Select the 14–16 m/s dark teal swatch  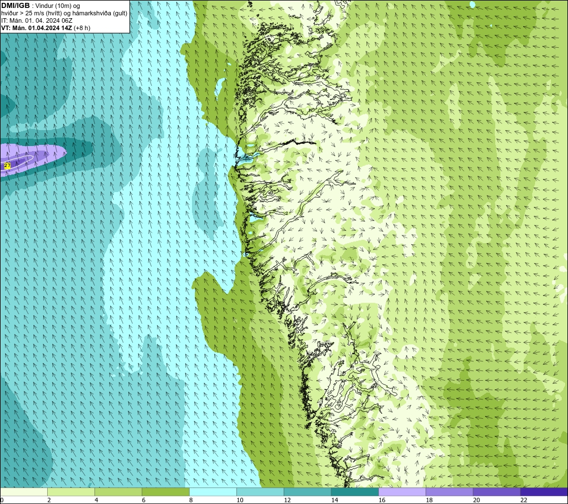coord(355,491)
